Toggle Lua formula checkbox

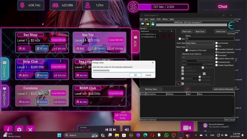(216, 43)
